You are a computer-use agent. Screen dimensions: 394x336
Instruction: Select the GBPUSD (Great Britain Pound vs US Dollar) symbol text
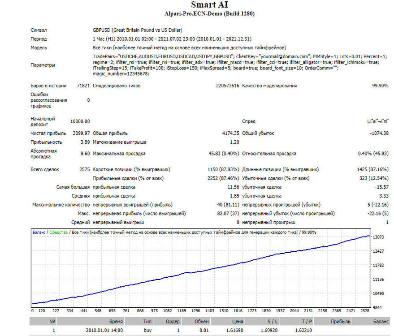point(138,30)
